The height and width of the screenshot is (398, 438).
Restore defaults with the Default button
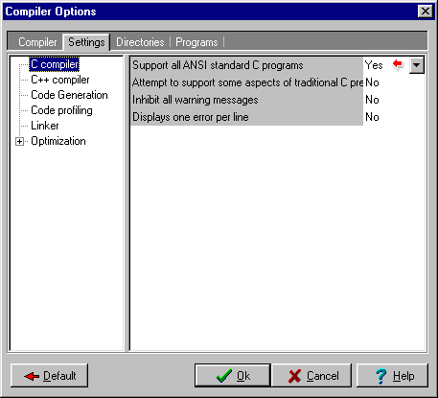[x=49, y=376]
